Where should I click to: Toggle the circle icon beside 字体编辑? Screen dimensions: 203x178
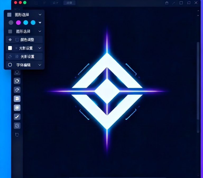pos(10,65)
